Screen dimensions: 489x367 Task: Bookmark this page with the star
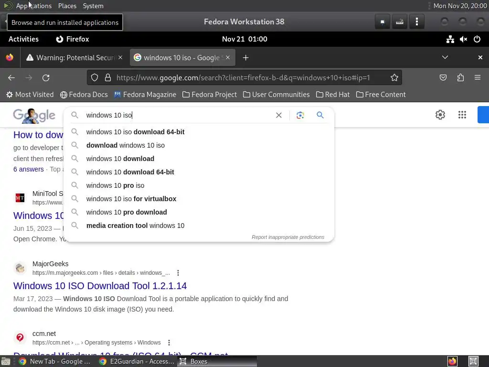(x=394, y=78)
